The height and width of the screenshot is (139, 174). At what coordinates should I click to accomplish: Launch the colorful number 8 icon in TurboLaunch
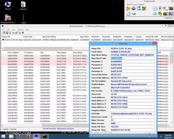144,8
